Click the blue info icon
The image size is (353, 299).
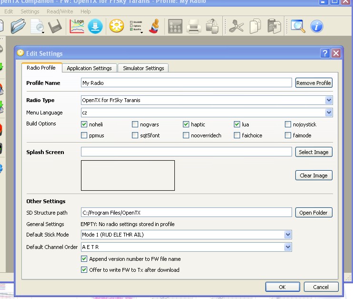coord(317,26)
